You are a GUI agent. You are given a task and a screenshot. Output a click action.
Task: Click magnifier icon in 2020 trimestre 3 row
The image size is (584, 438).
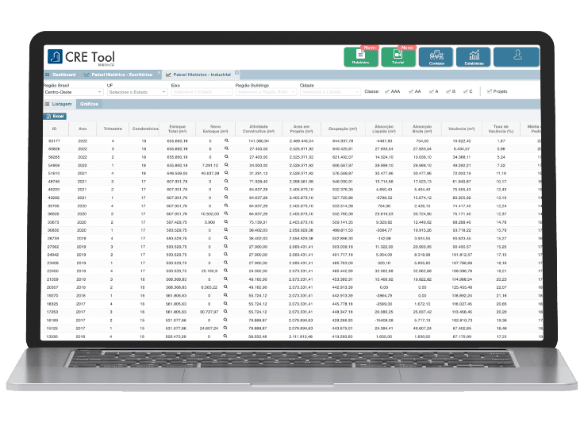(226, 213)
